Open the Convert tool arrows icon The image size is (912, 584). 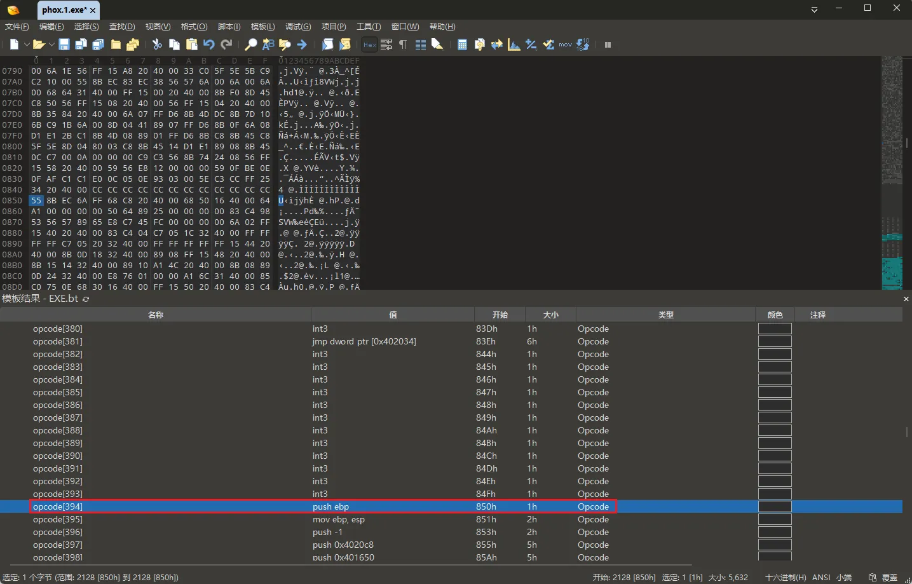tap(497, 44)
